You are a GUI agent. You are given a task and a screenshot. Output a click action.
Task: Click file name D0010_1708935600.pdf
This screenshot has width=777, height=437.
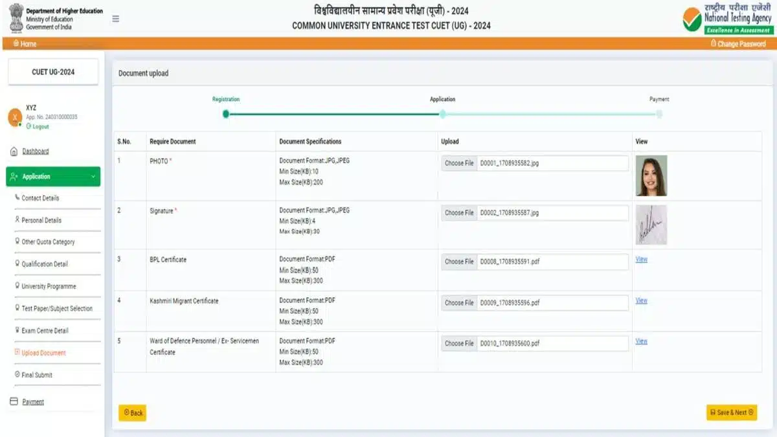[510, 344]
